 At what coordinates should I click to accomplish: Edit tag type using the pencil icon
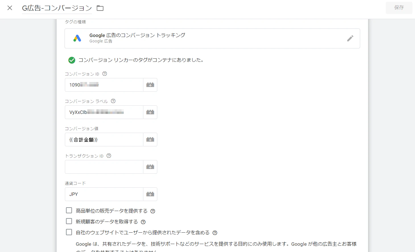(350, 38)
